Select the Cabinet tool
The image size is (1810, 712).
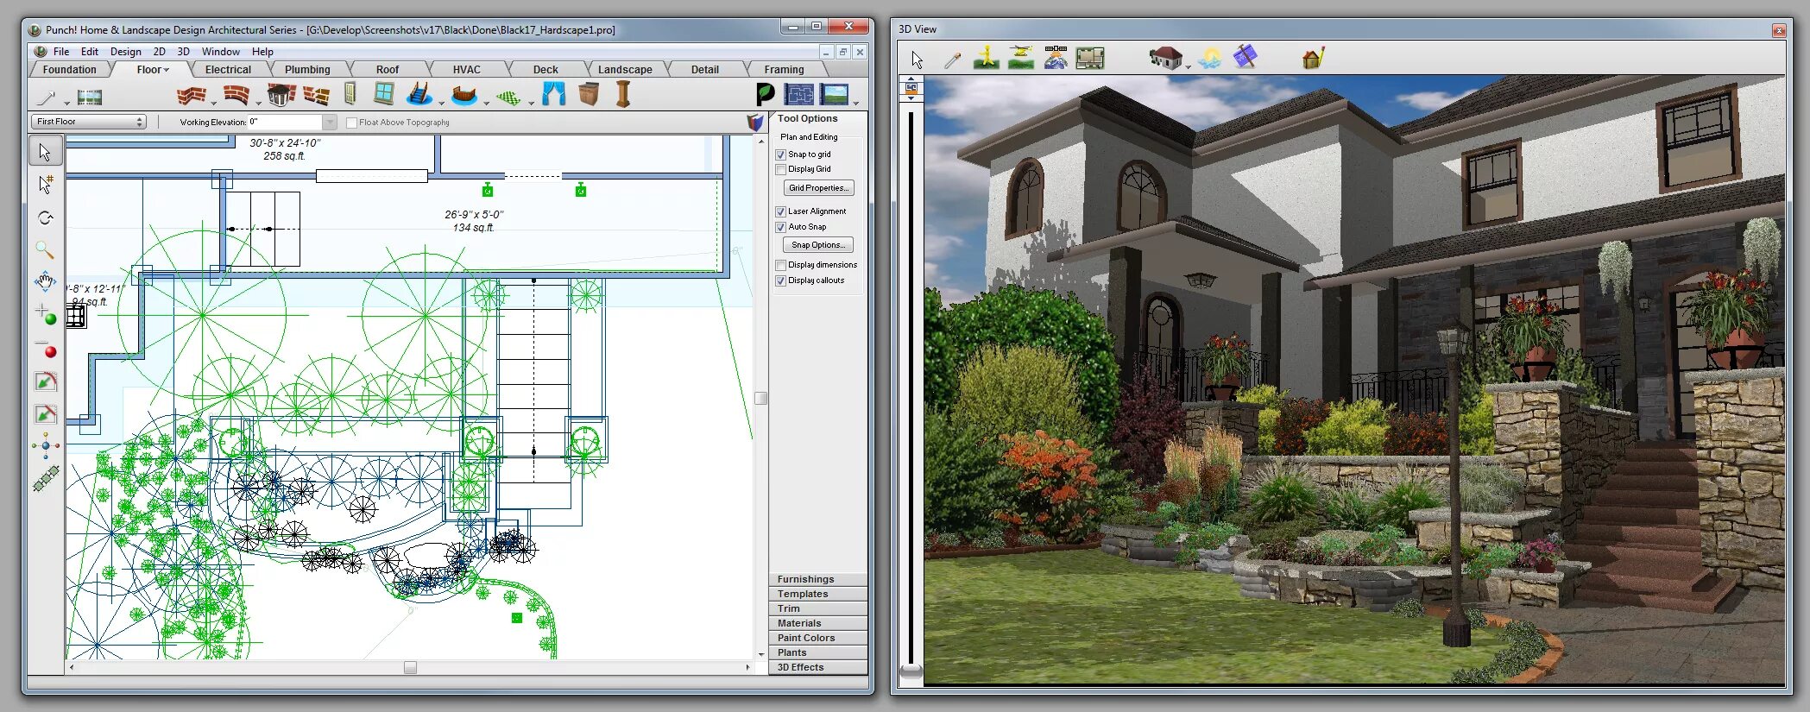tap(589, 93)
